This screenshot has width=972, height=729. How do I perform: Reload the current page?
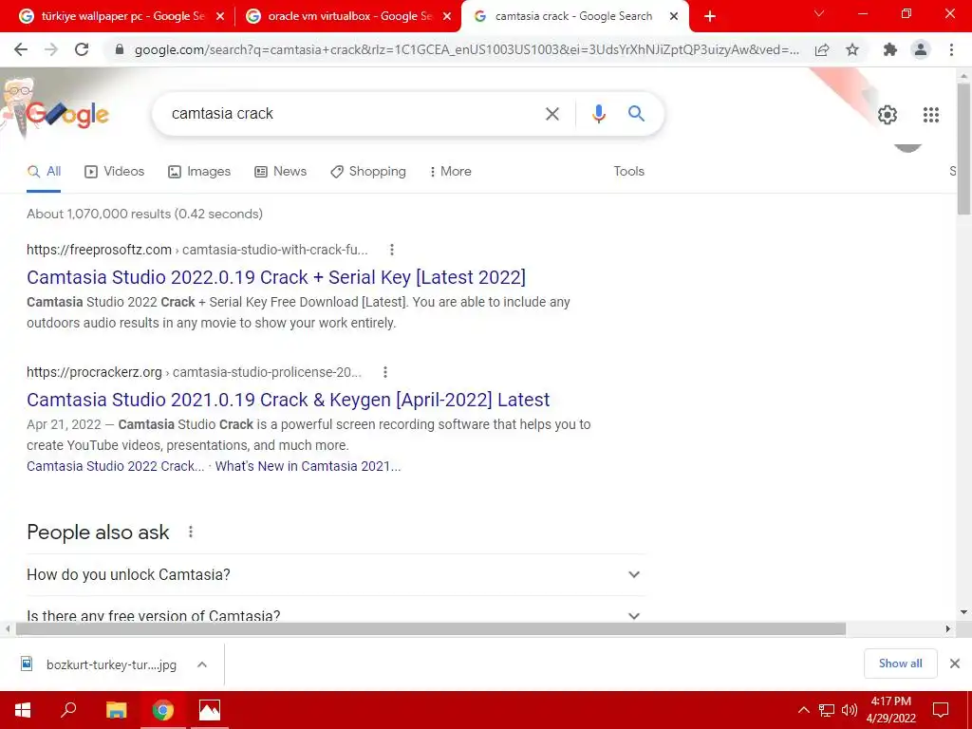[82, 49]
